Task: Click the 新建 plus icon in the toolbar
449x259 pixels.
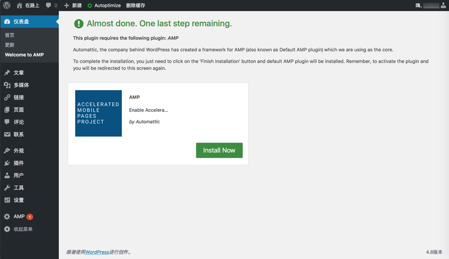Action: pos(67,6)
